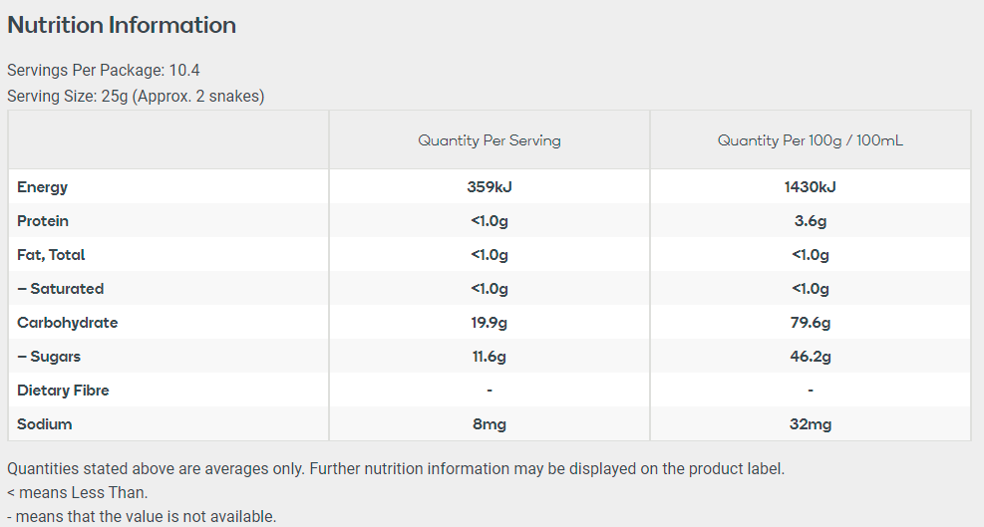Click the 11.6g sugars per serving value
The image size is (984, 527).
click(490, 357)
